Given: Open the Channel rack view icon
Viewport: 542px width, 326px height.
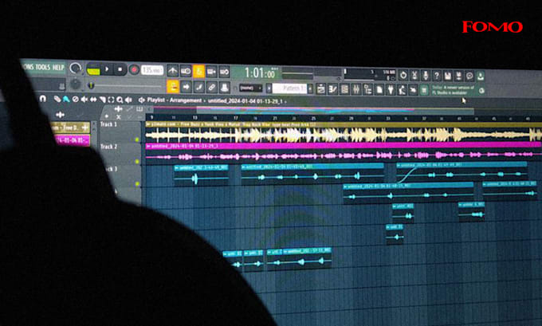Looking at the screenshot, I should tap(344, 89).
